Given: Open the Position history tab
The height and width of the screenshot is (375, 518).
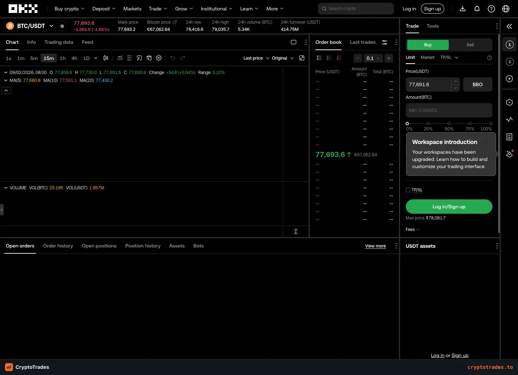Looking at the screenshot, I should (143, 246).
